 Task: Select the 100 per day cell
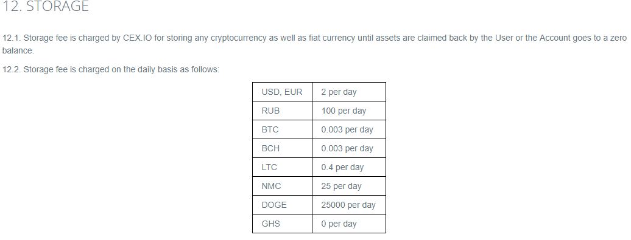pyautogui.click(x=349, y=111)
